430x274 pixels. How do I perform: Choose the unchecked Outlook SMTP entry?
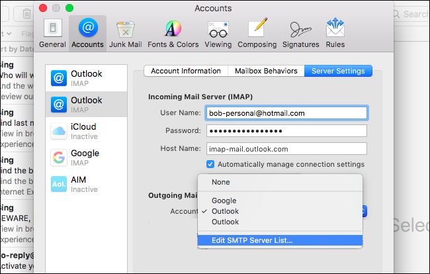[280, 222]
